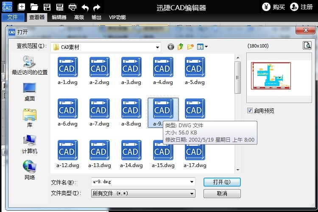Expand the 查找范围 folder dropdown
318x212 pixels.
(x=157, y=47)
